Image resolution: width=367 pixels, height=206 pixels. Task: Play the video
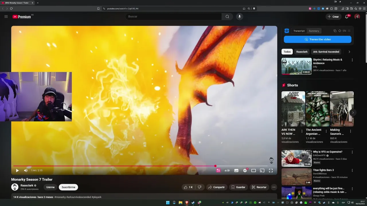17,171
